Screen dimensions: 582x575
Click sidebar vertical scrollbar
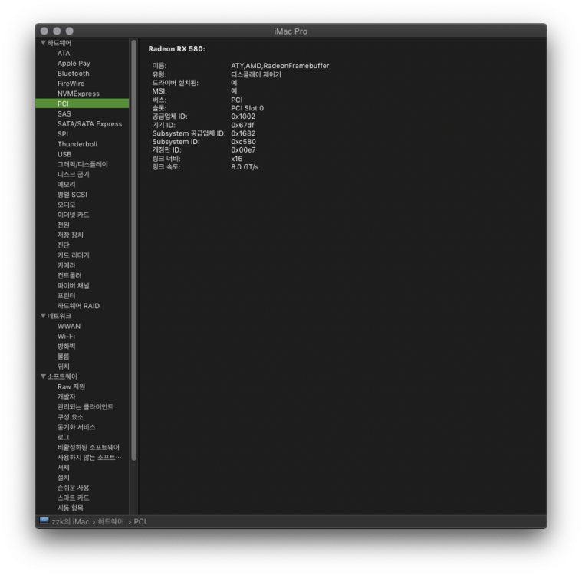coord(134,250)
